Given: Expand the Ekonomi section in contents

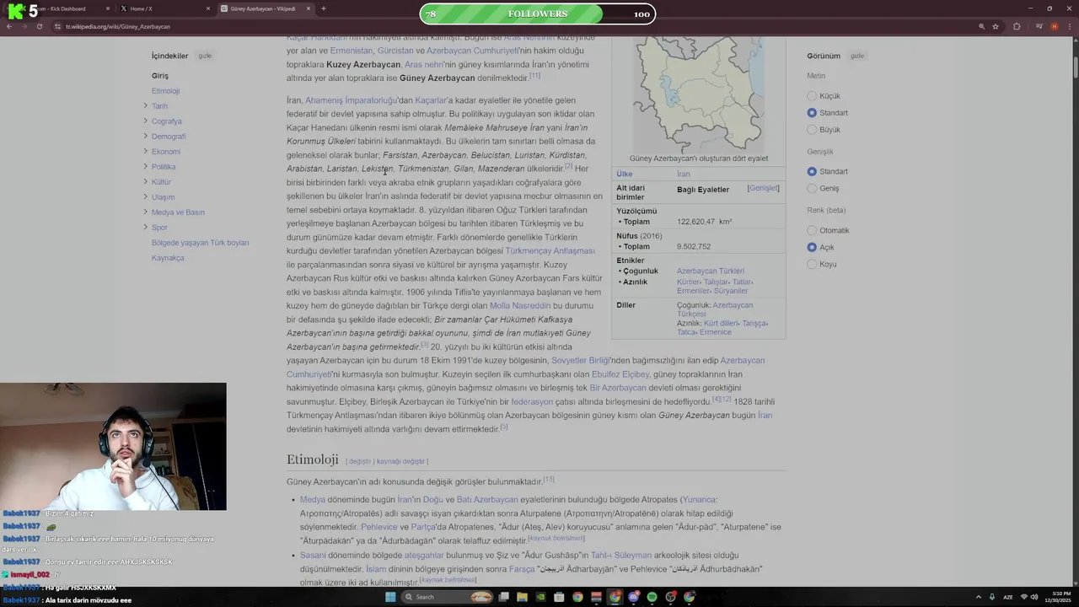Looking at the screenshot, I should [x=146, y=152].
